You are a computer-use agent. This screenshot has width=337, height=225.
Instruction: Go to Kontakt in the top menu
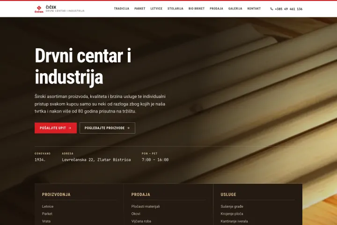[254, 8]
